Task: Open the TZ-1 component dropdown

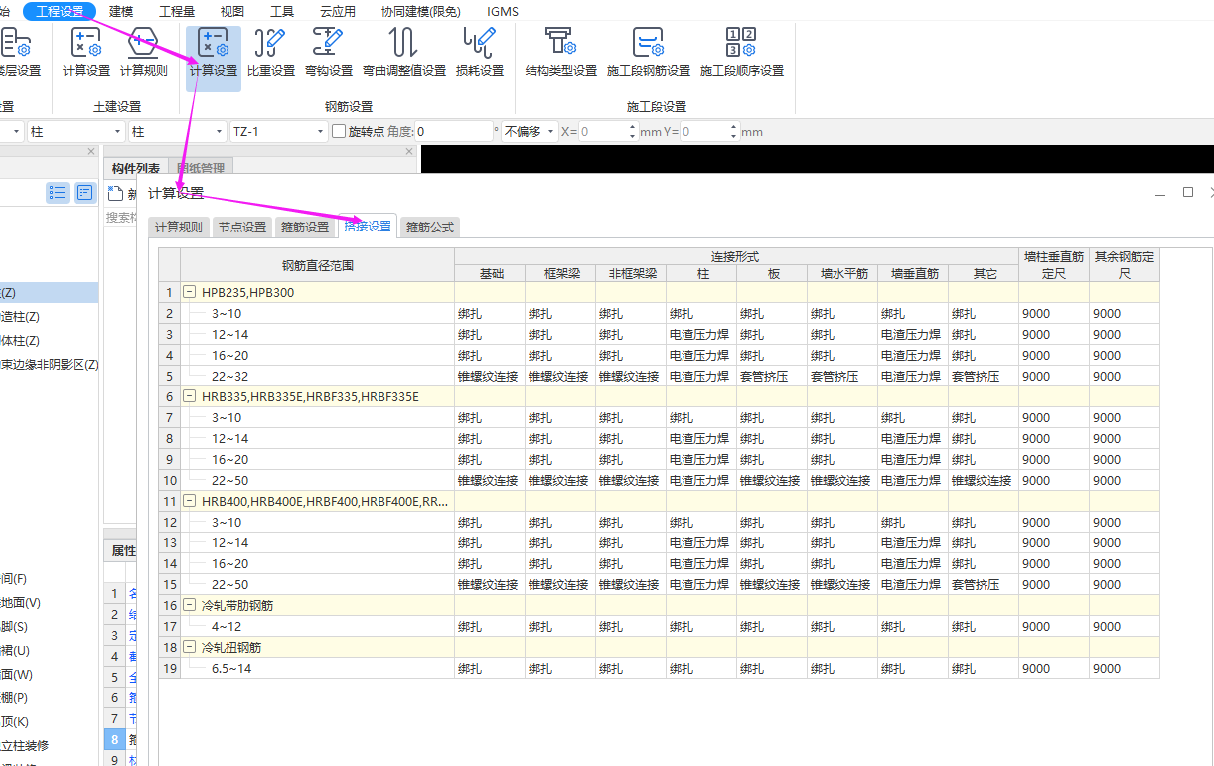Action: (321, 131)
